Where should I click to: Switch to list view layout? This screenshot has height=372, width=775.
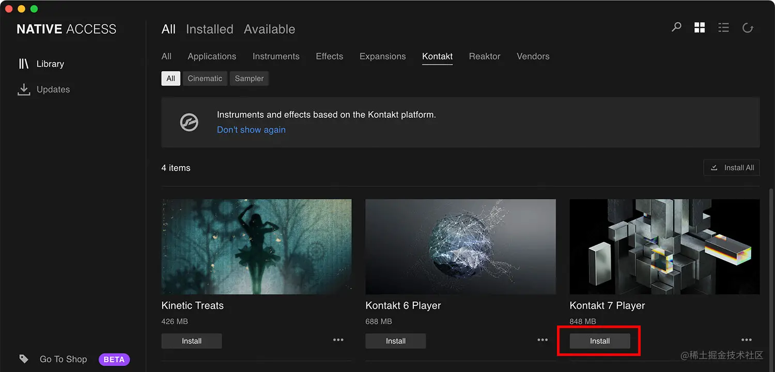click(723, 27)
